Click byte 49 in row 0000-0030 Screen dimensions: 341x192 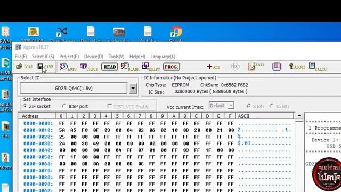(x=96, y=143)
